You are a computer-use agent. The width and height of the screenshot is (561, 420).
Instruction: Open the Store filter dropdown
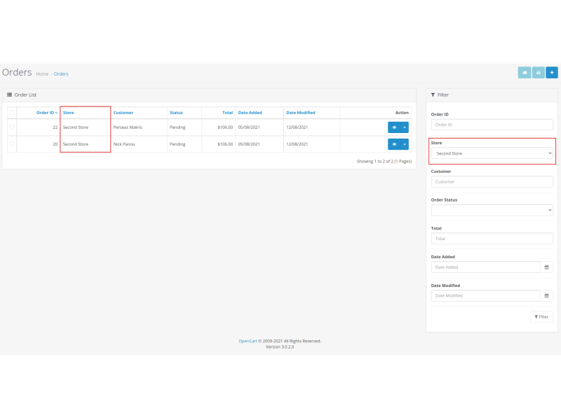[492, 153]
